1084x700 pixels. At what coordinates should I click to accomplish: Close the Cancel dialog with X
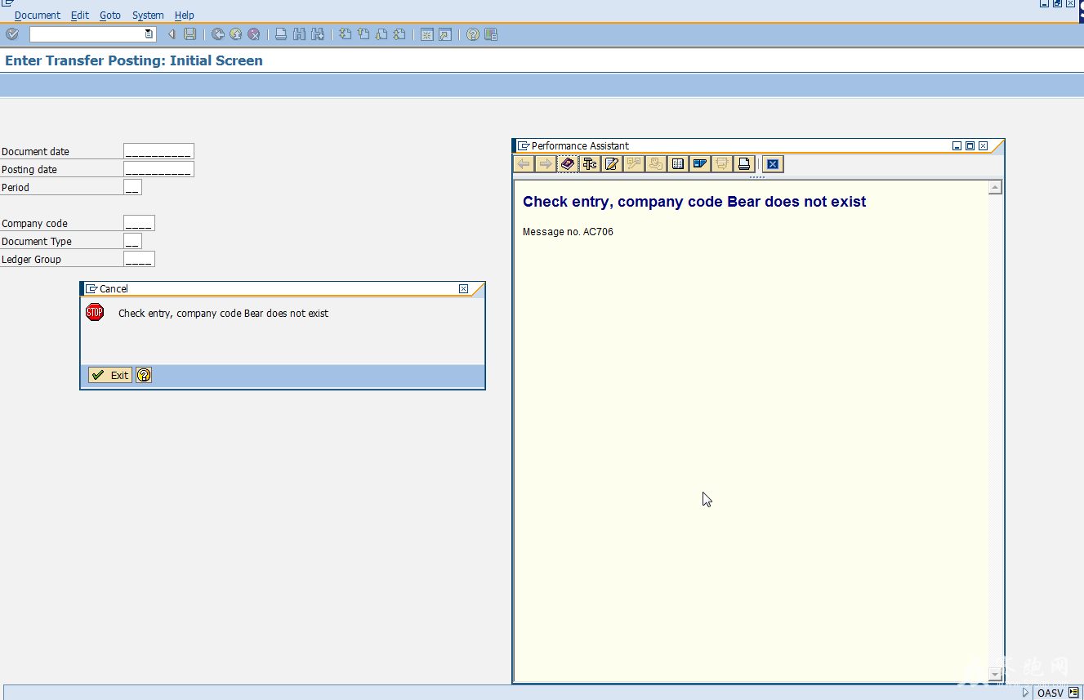click(463, 288)
